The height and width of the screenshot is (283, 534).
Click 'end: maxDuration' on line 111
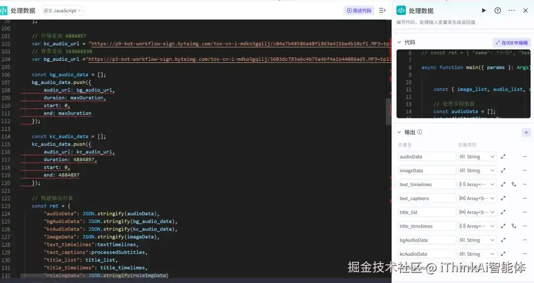pyautogui.click(x=67, y=113)
